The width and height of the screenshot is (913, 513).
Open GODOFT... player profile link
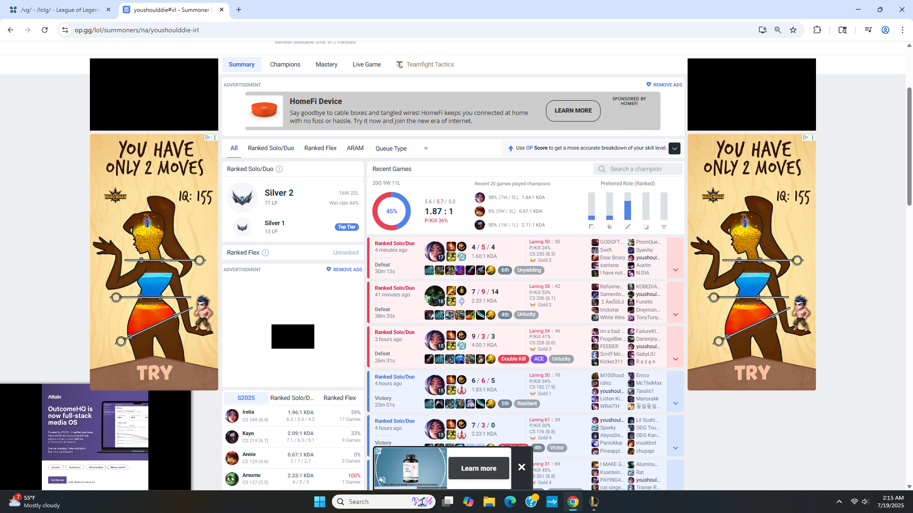612,242
